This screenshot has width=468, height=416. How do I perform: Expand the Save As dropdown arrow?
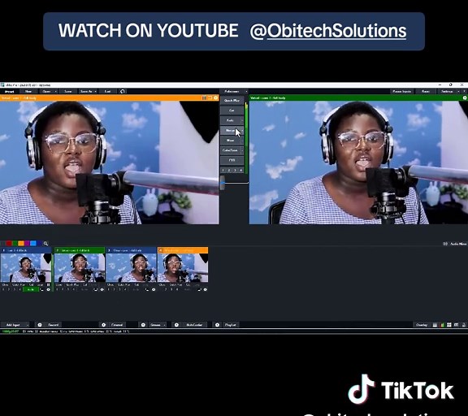[x=96, y=91]
